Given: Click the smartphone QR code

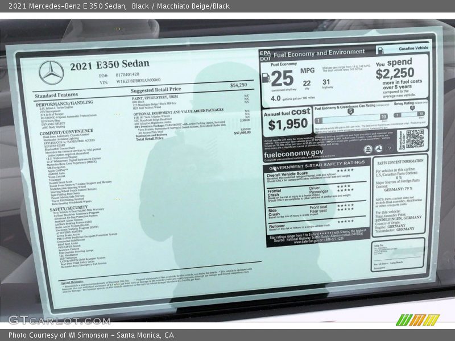Looking at the screenshot, I should click(x=415, y=139).
